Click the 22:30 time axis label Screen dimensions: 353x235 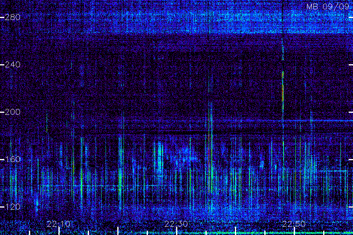click(176, 224)
